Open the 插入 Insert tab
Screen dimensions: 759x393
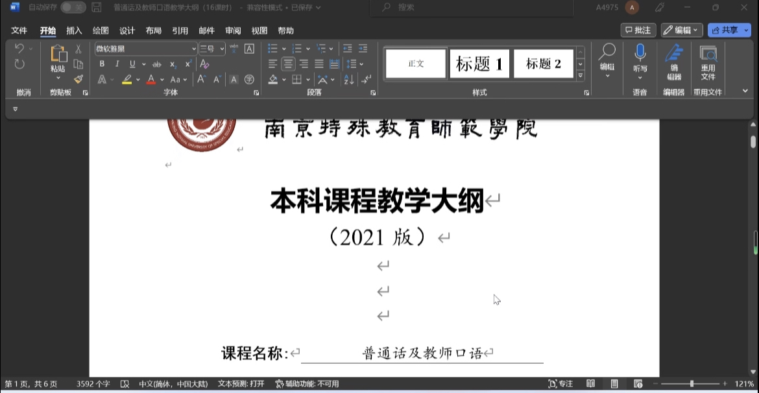[75, 30]
